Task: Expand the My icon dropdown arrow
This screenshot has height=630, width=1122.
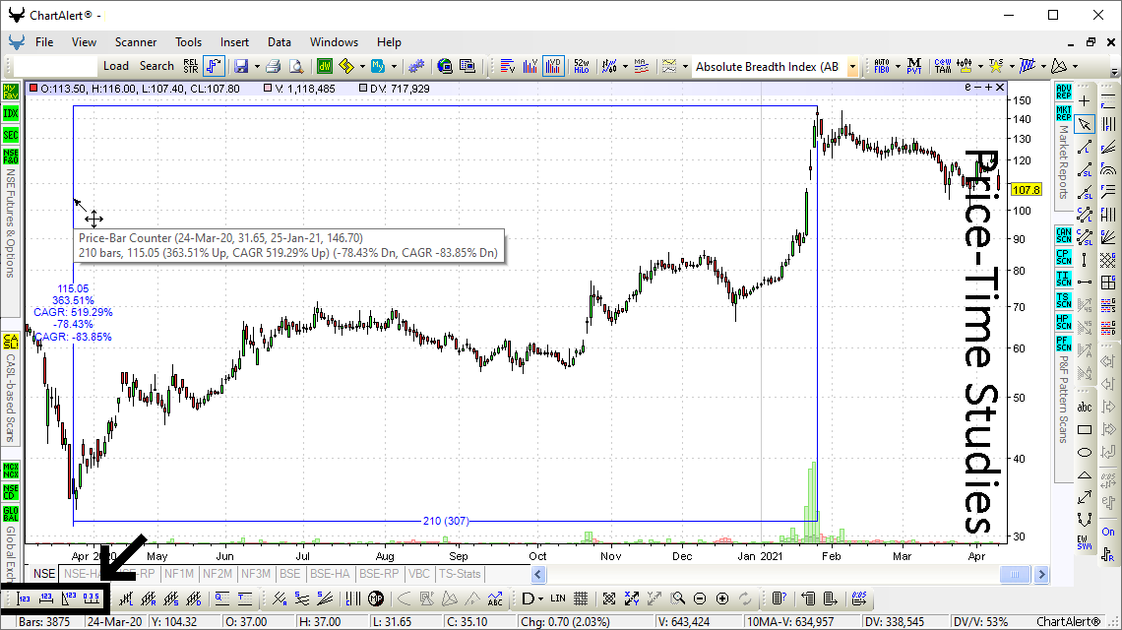Action: coord(395,67)
